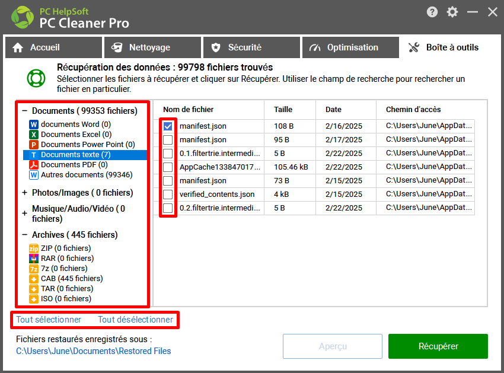Collapse the Documents category

(x=24, y=111)
